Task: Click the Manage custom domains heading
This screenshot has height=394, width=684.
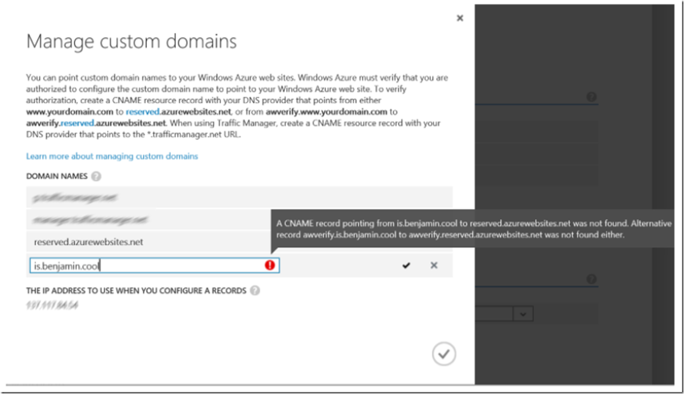Action: click(131, 41)
